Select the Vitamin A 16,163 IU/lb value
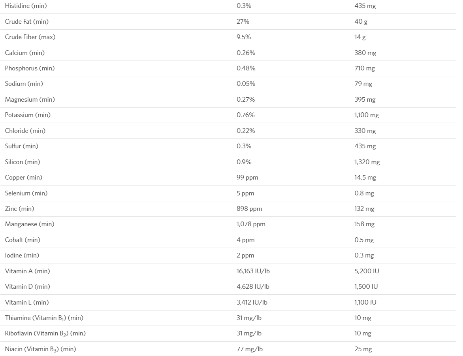The image size is (463, 356). pyautogui.click(x=253, y=271)
